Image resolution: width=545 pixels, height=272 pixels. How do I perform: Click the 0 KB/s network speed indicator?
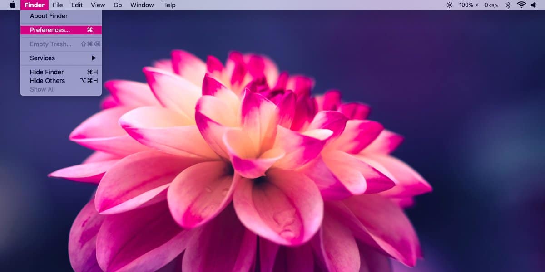pos(491,5)
